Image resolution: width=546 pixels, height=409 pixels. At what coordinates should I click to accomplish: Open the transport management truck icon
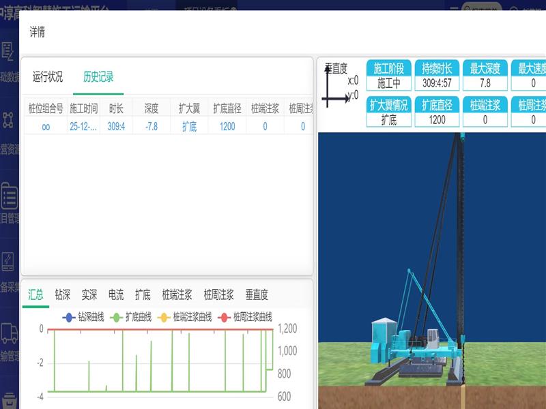click(8, 332)
